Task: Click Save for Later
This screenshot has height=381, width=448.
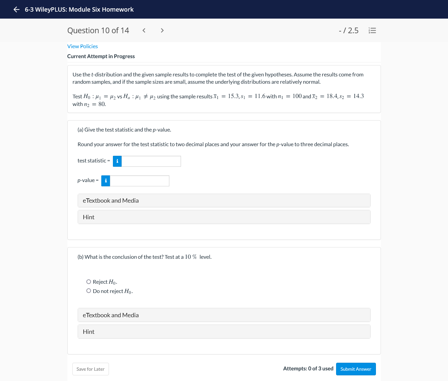Action: pos(90,369)
